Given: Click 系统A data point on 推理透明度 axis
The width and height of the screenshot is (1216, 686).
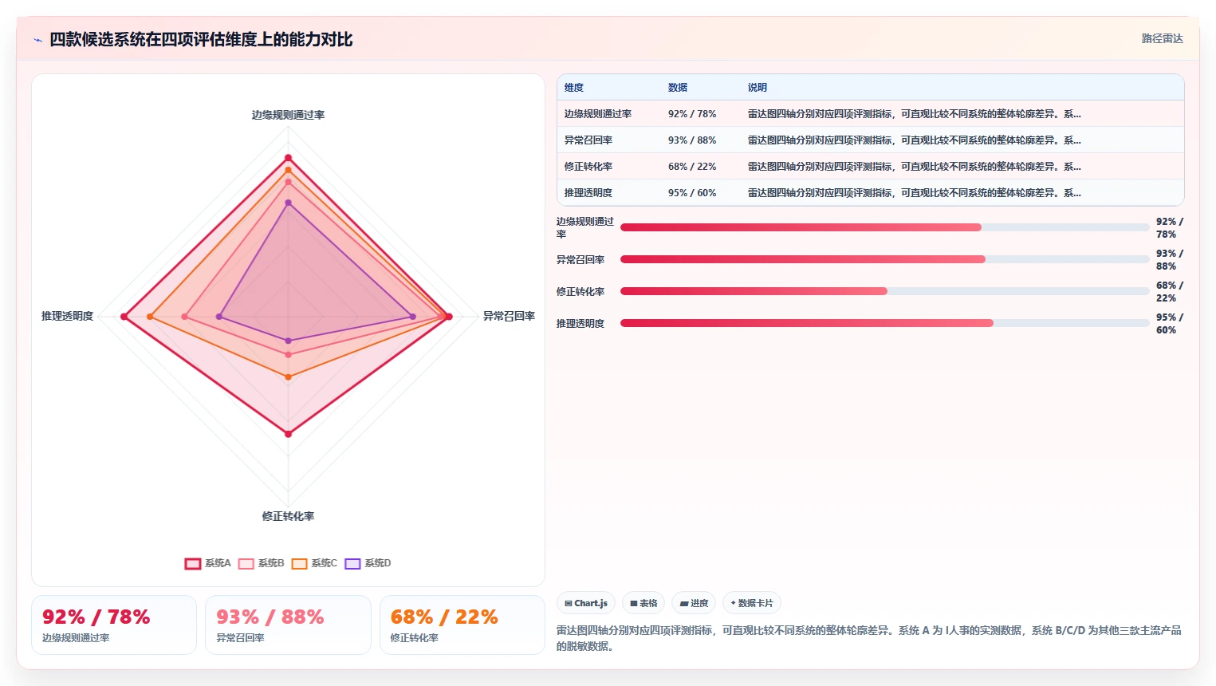Looking at the screenshot, I should point(124,317).
